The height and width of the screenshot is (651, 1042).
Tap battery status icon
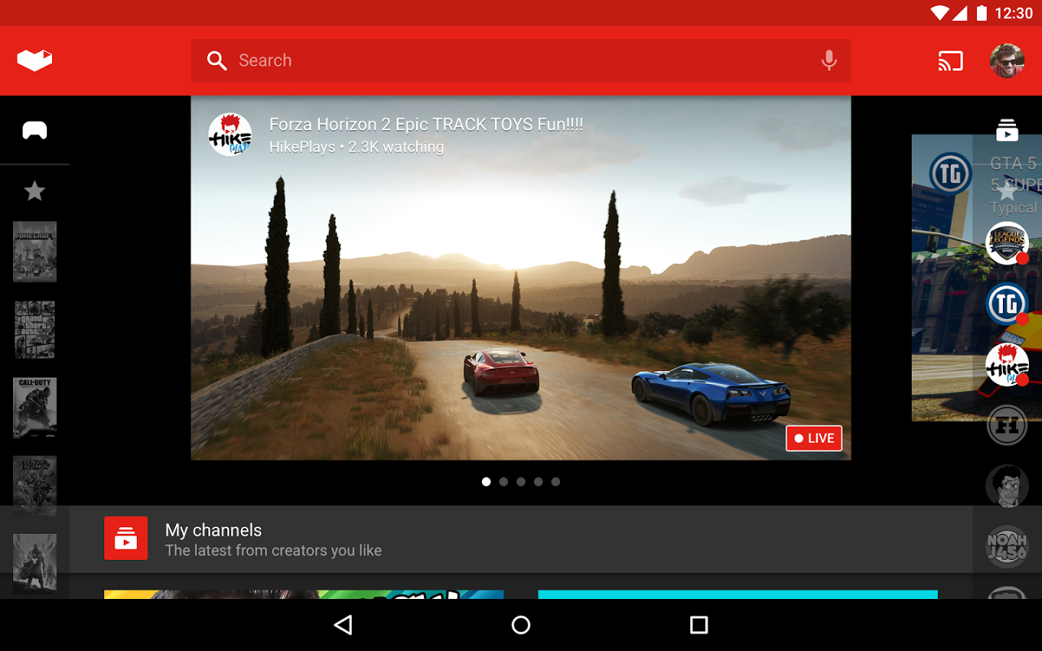click(981, 13)
